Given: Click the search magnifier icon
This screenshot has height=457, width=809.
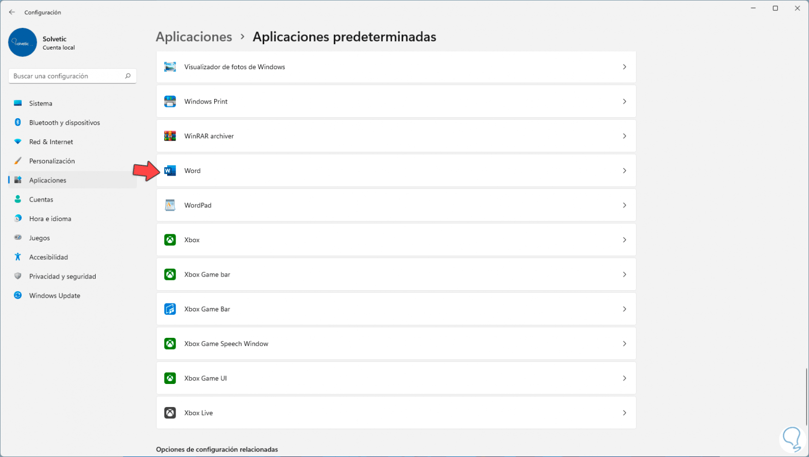Looking at the screenshot, I should (x=128, y=76).
